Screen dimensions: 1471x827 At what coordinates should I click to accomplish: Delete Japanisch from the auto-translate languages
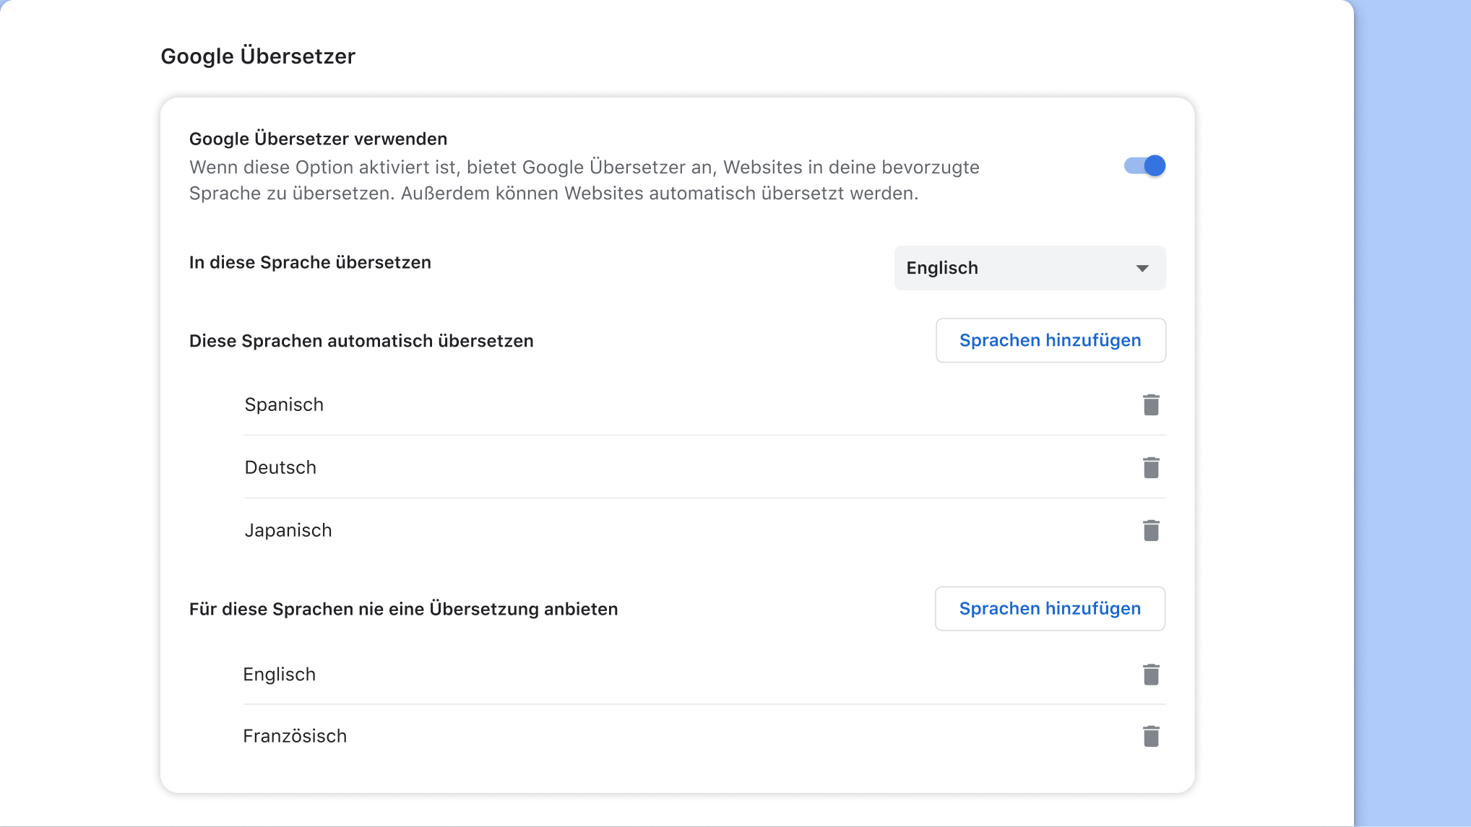point(1151,529)
